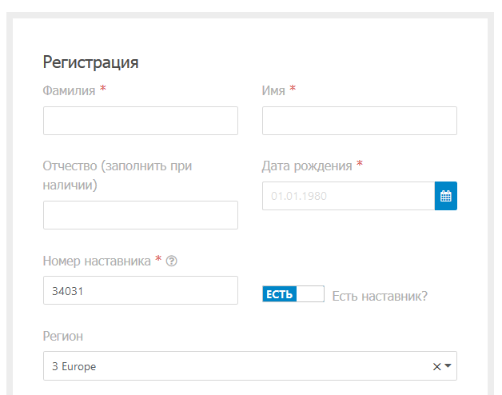Image resolution: width=502 pixels, height=395 pixels.
Task: Focus the Имя input field
Action: coord(360,121)
